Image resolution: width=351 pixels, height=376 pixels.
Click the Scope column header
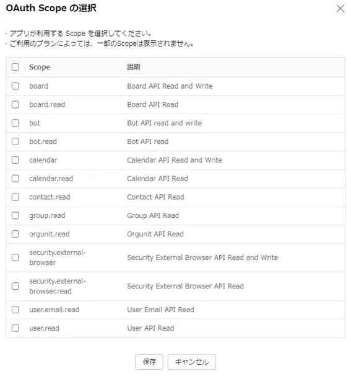click(x=40, y=67)
